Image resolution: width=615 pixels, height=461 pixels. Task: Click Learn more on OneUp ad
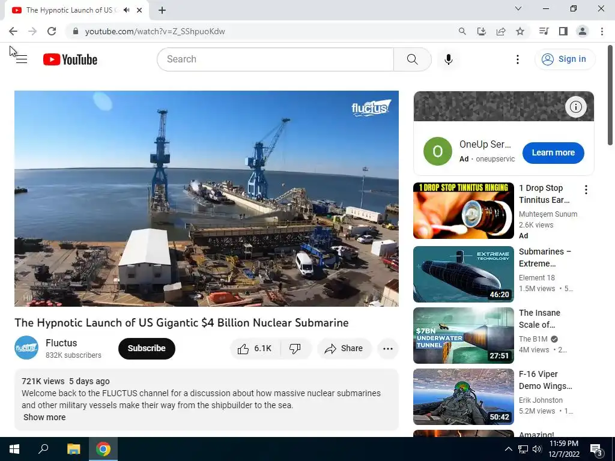(553, 152)
